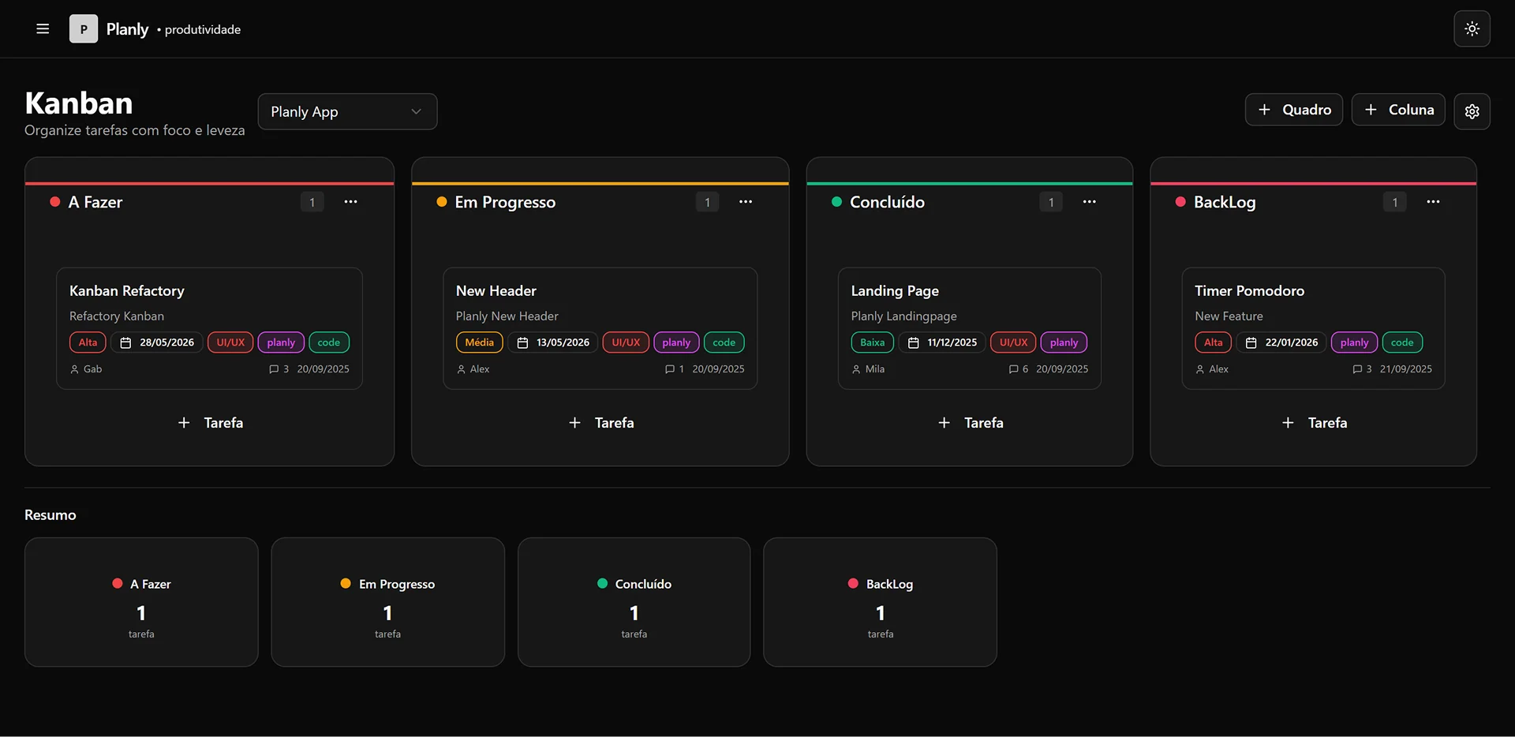Click the task count badge on BackLog
The image size is (1515, 737).
[x=1394, y=202]
